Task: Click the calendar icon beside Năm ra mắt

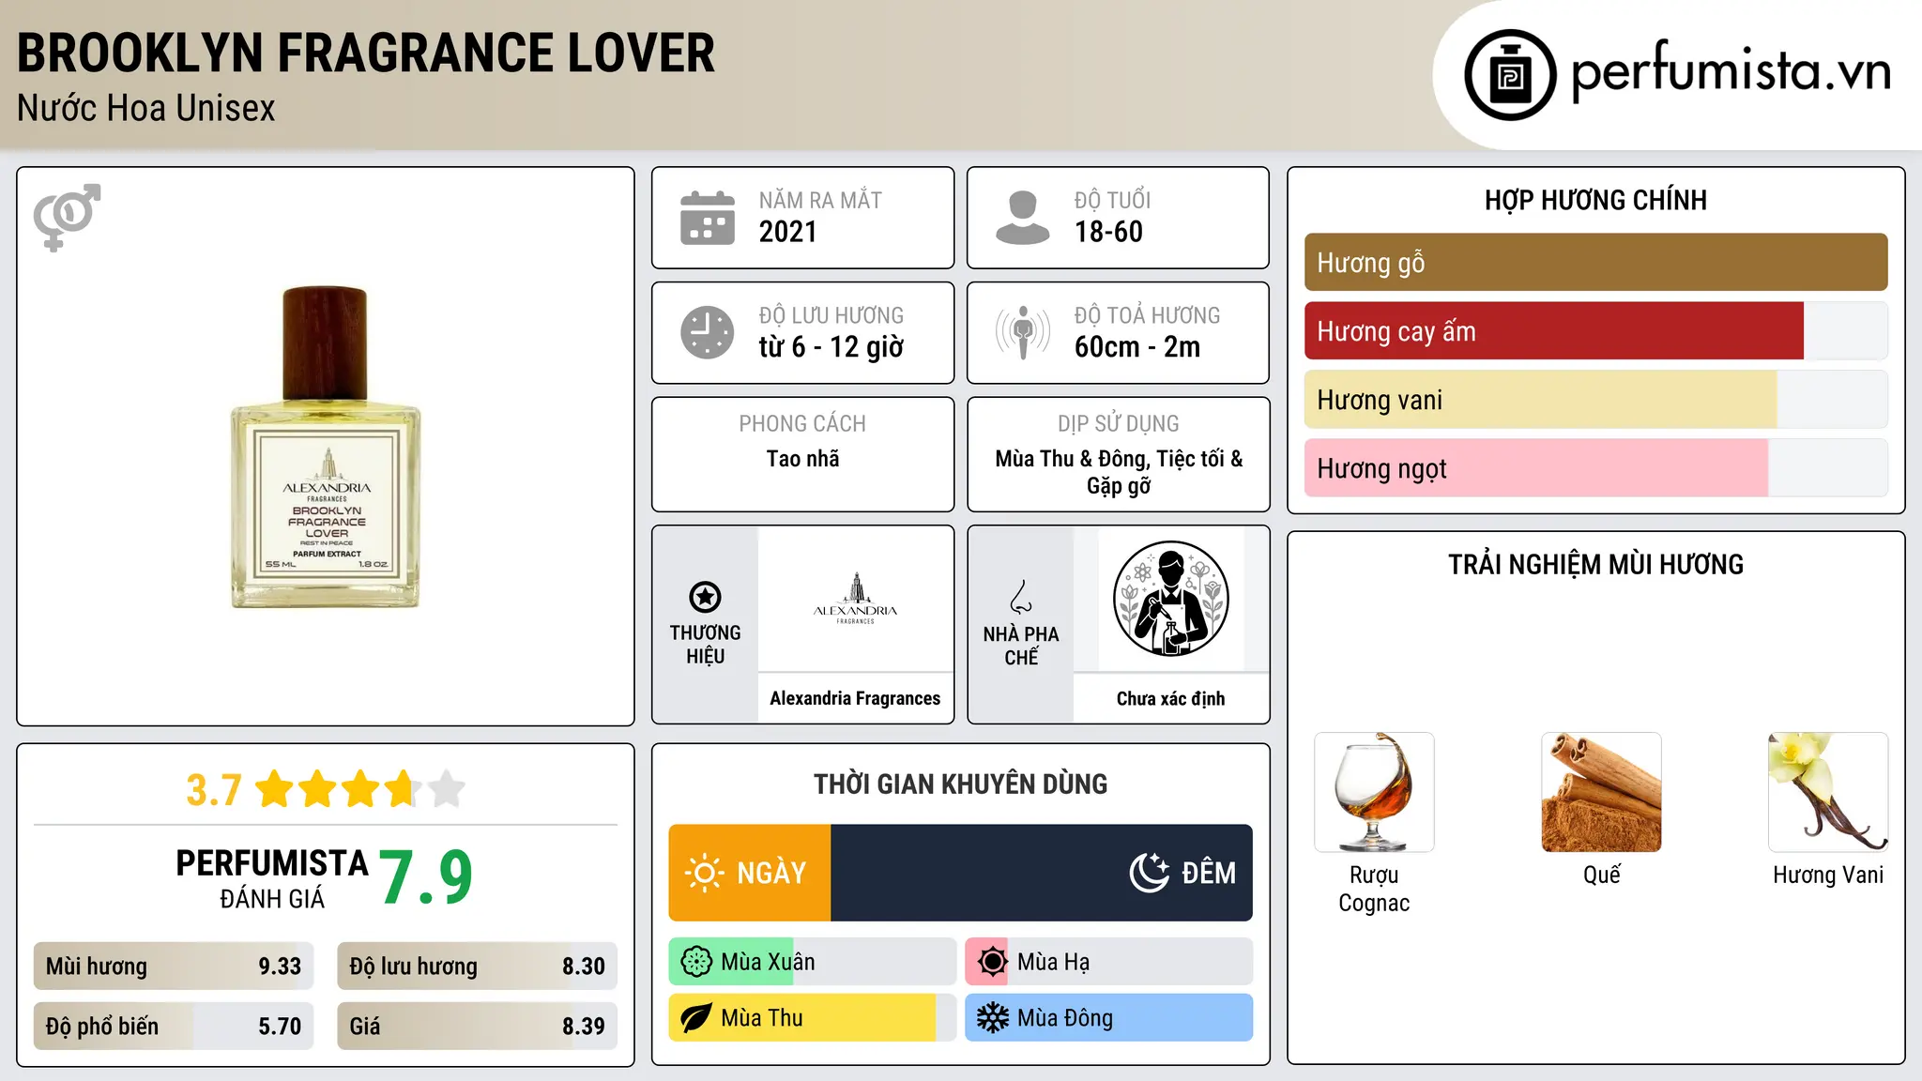Action: (708, 218)
